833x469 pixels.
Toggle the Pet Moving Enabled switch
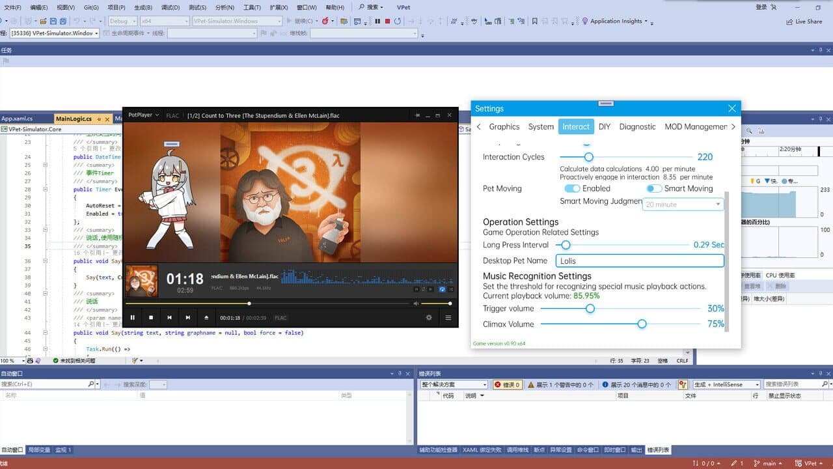(572, 188)
